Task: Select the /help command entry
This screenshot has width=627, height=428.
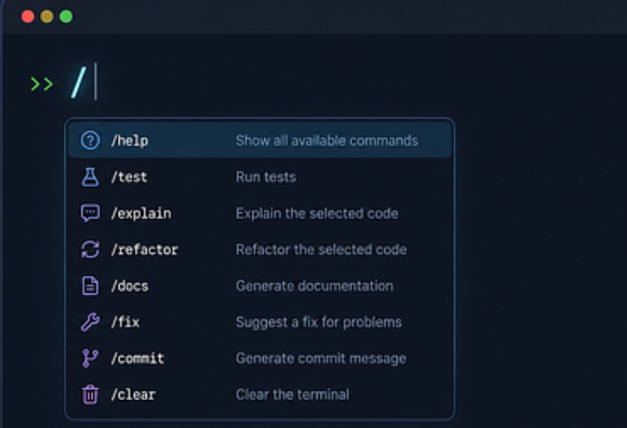Action: tap(260, 141)
